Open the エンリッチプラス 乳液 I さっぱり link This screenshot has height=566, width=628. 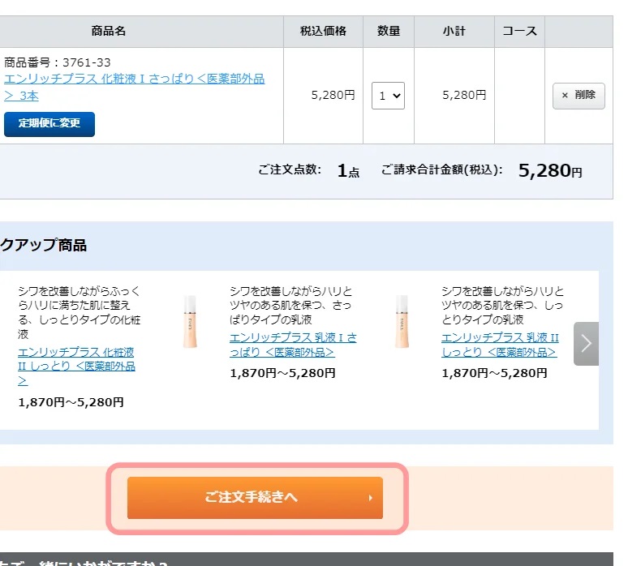pyautogui.click(x=293, y=345)
